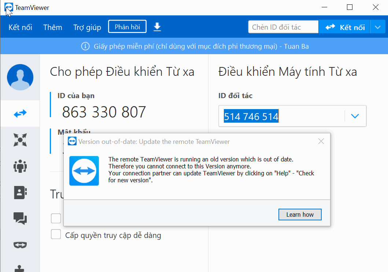Tick the checkbox above Cấp quyền truy cập

tap(56, 218)
